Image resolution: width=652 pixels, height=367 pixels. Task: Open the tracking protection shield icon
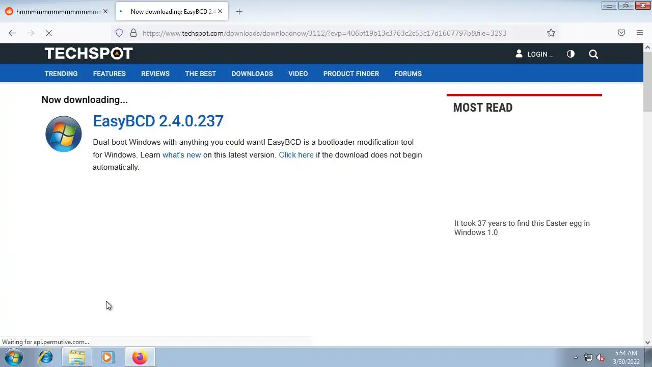(x=119, y=33)
